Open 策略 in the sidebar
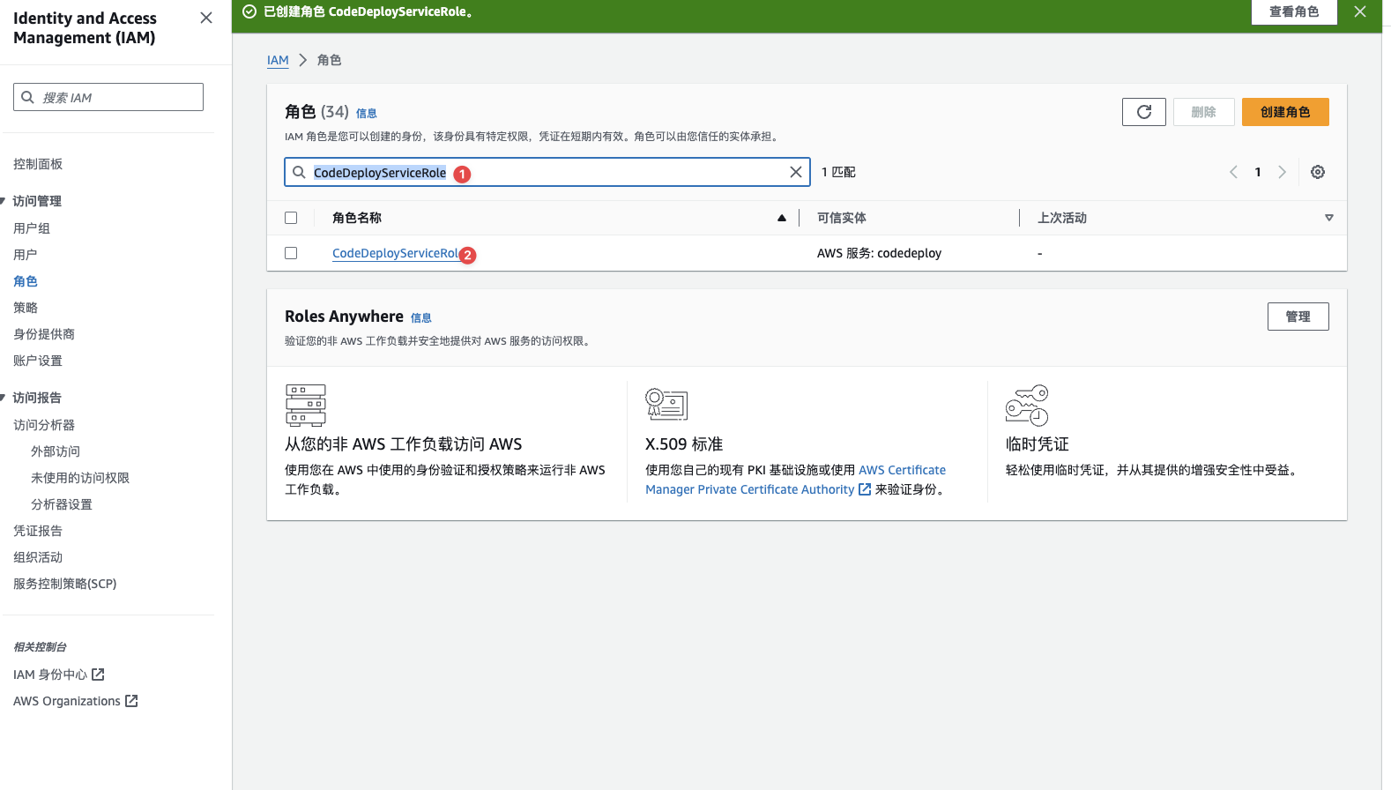The width and height of the screenshot is (1391, 790). click(x=26, y=308)
